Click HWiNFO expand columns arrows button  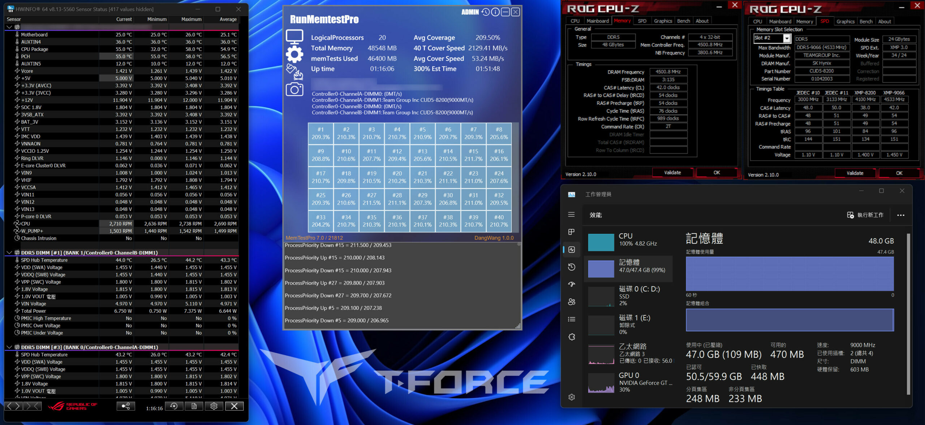(13, 406)
